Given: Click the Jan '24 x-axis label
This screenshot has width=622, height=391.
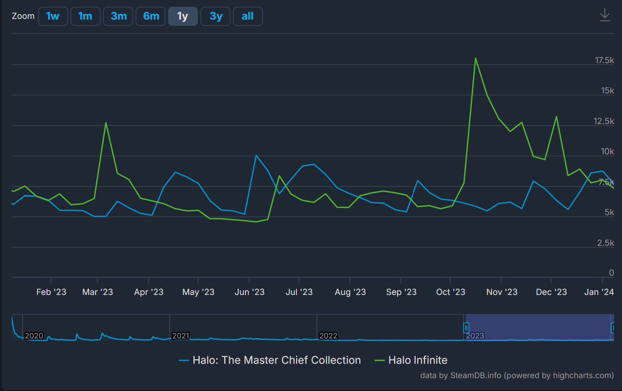Looking at the screenshot, I should (599, 292).
